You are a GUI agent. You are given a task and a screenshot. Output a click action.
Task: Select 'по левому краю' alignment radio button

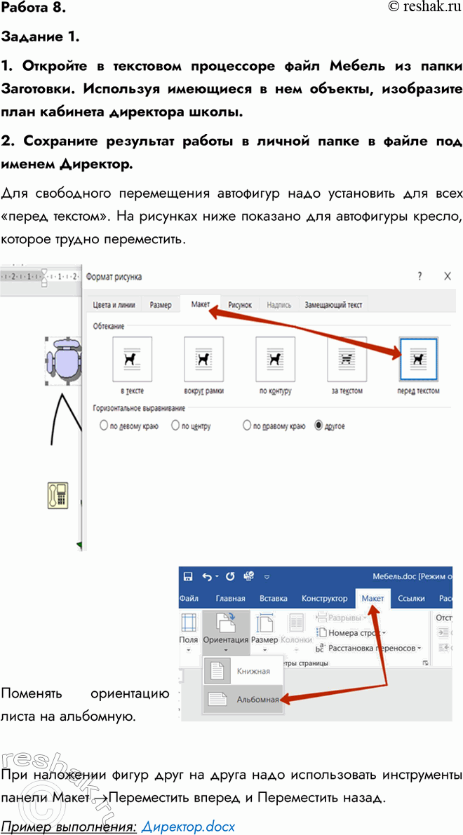click(x=104, y=426)
